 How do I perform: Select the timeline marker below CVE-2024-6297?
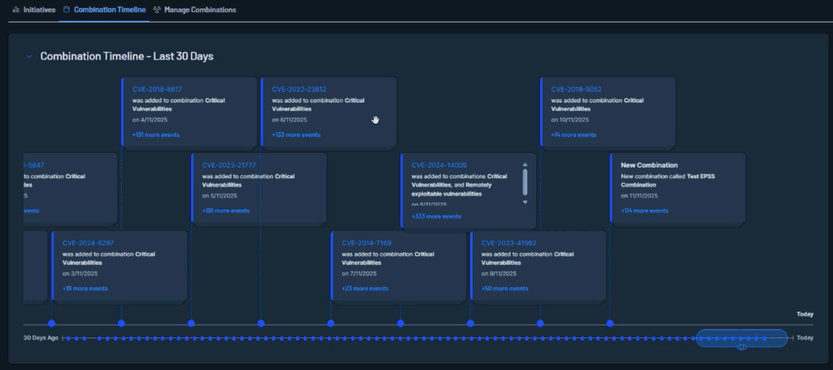point(52,324)
